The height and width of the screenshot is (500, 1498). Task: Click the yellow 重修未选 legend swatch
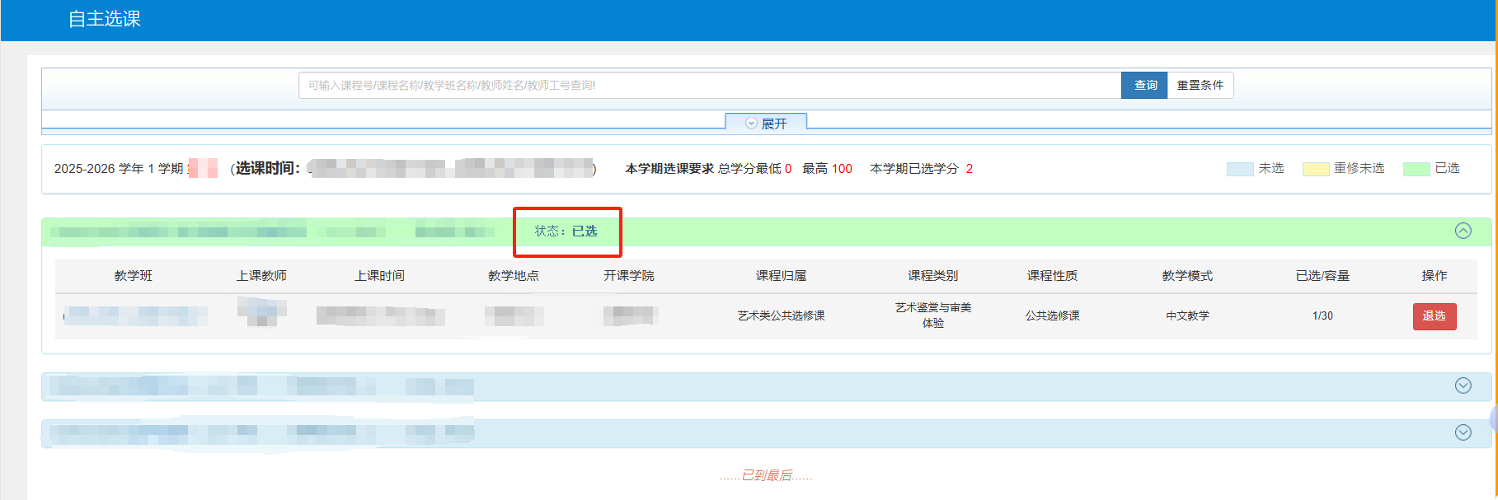click(1315, 169)
